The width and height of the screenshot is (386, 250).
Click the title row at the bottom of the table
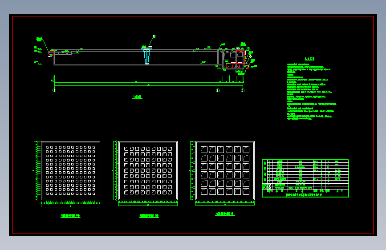pos(305,195)
